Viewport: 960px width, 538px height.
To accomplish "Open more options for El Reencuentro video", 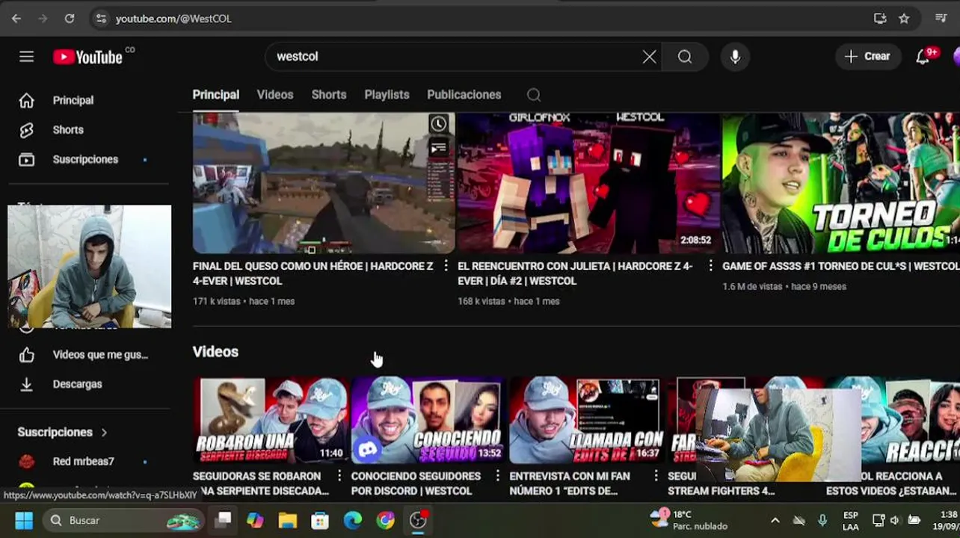I will tap(711, 266).
